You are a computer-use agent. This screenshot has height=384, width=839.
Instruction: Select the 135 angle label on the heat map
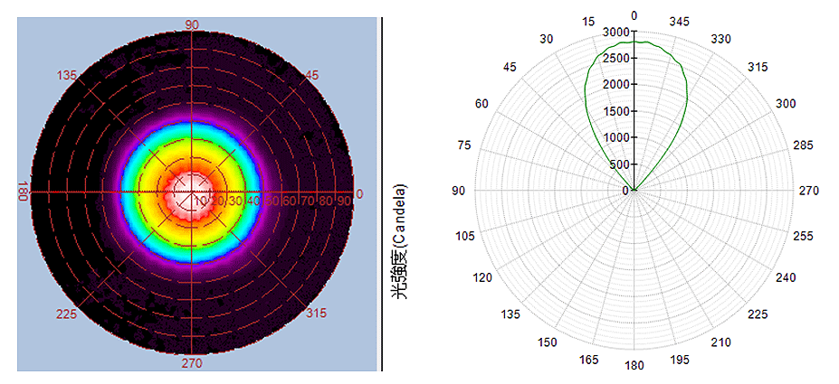67,75
